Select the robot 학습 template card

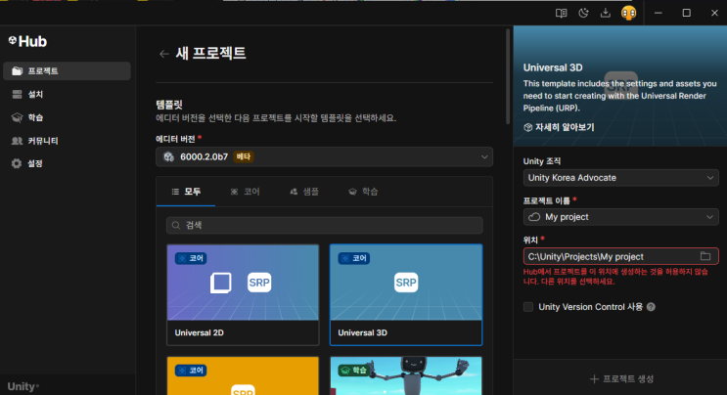[406, 375]
